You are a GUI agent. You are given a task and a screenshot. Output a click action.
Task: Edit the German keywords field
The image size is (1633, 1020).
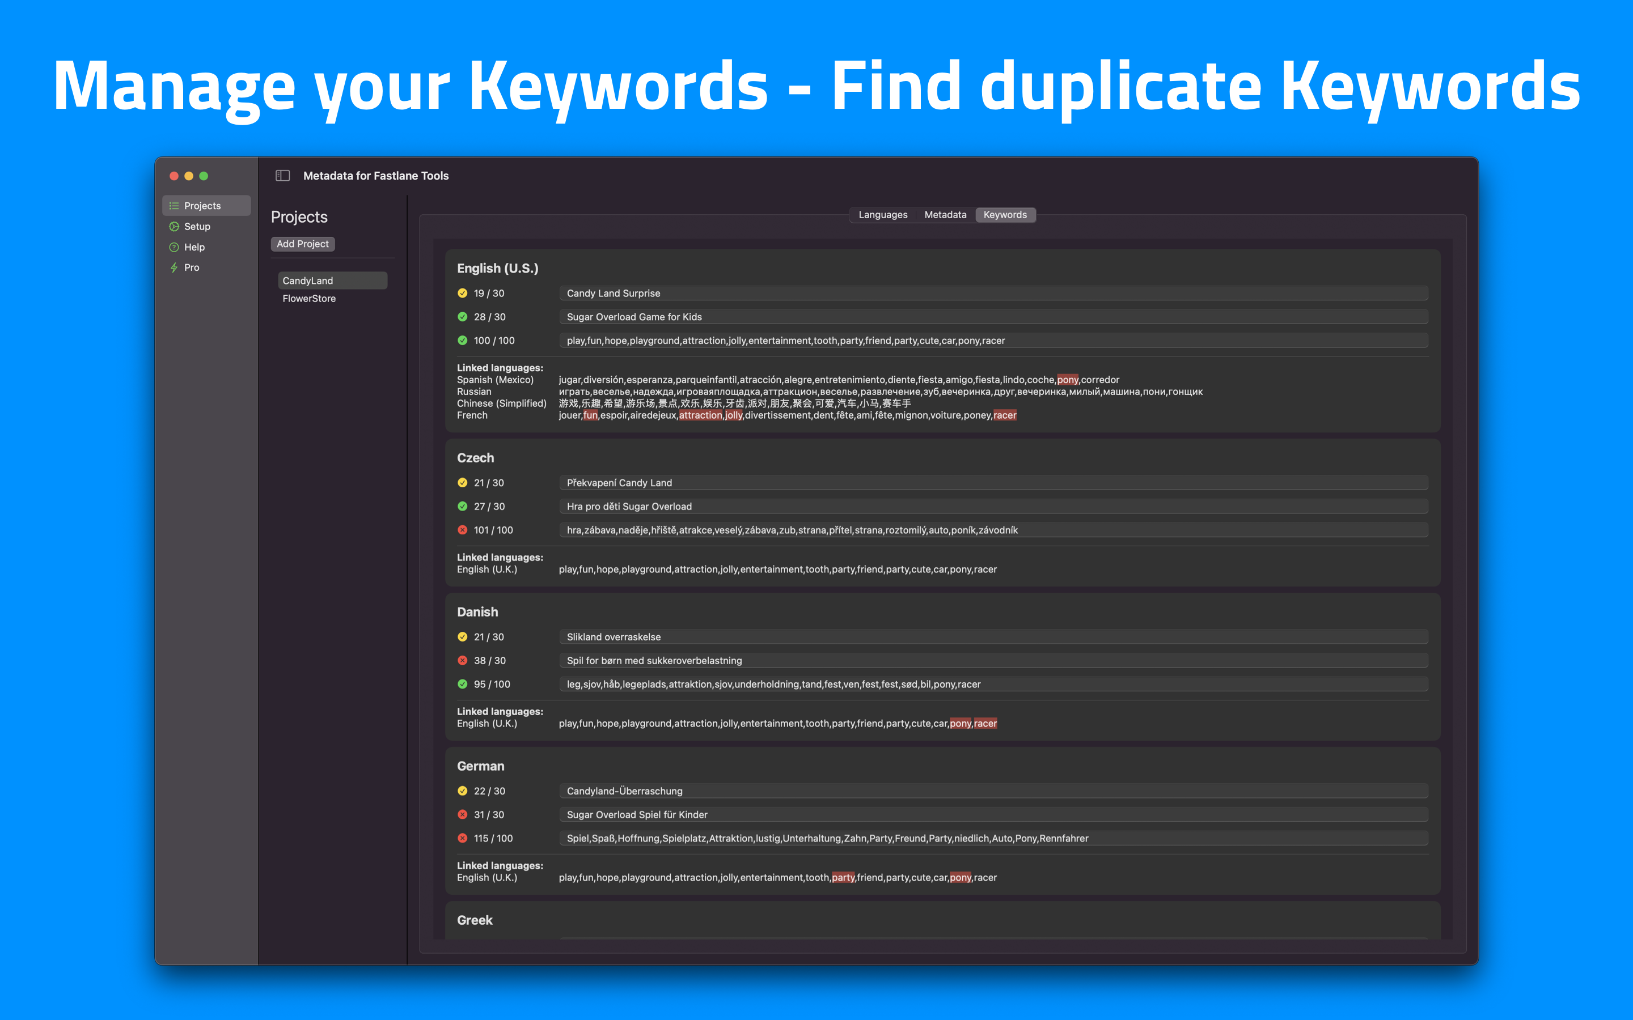pos(993,838)
